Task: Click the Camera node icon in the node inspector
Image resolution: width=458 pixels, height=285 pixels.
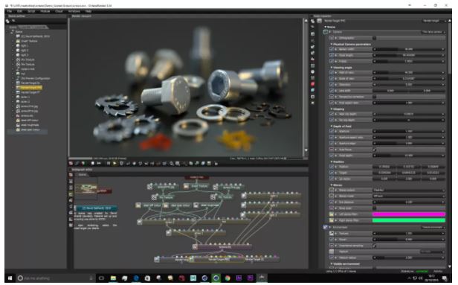Action: coord(326,32)
